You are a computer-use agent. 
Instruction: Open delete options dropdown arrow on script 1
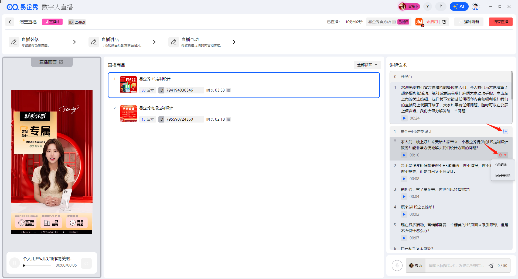coord(505,155)
